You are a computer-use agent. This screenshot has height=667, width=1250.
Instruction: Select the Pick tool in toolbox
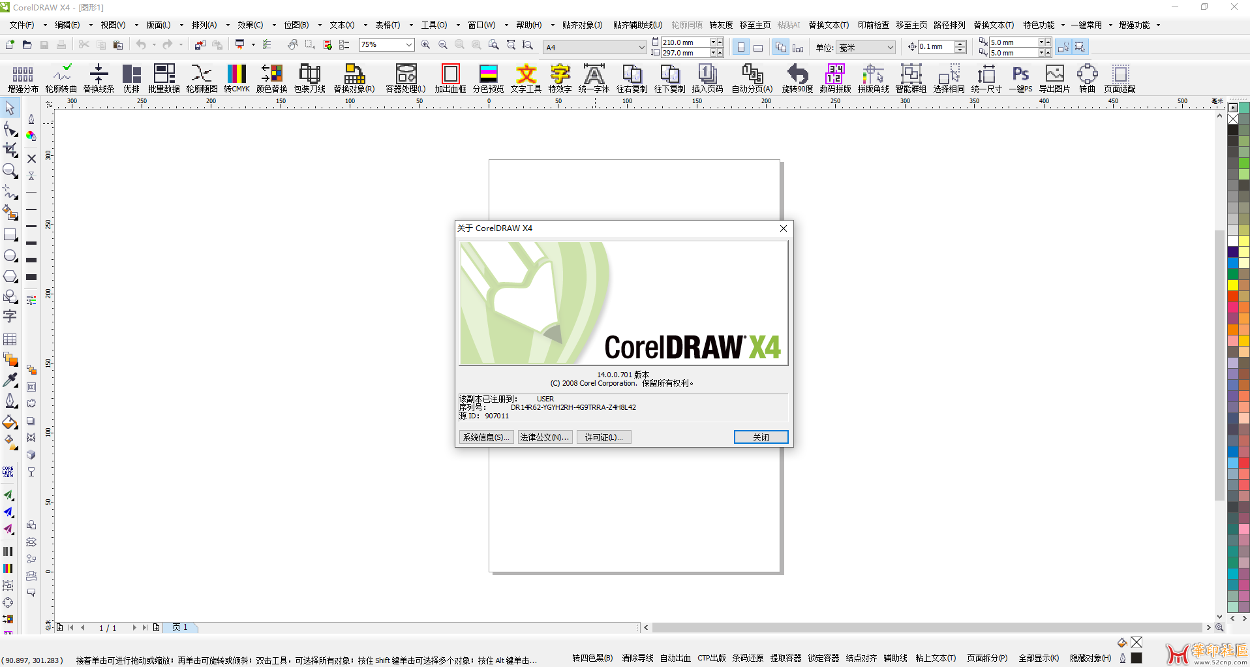click(10, 108)
